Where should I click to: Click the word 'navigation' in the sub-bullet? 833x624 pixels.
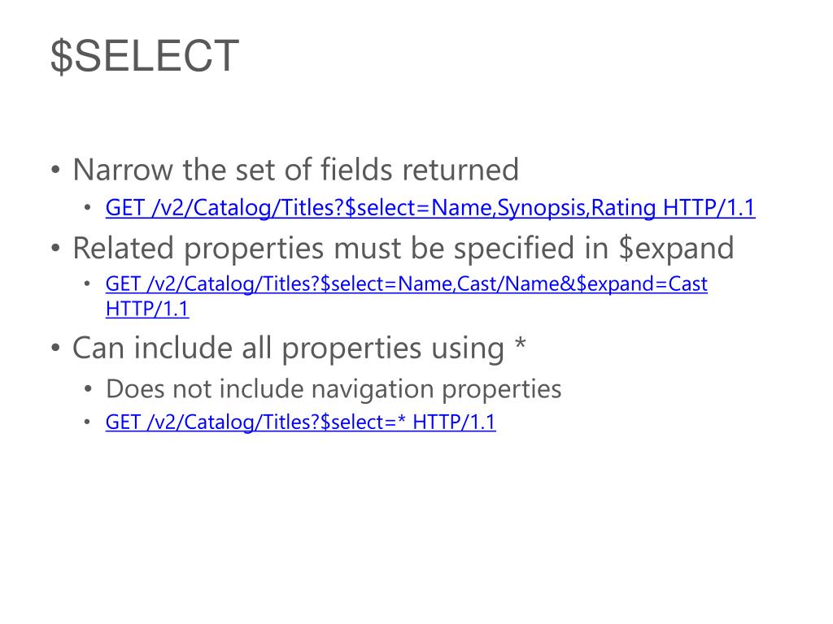coord(372,390)
